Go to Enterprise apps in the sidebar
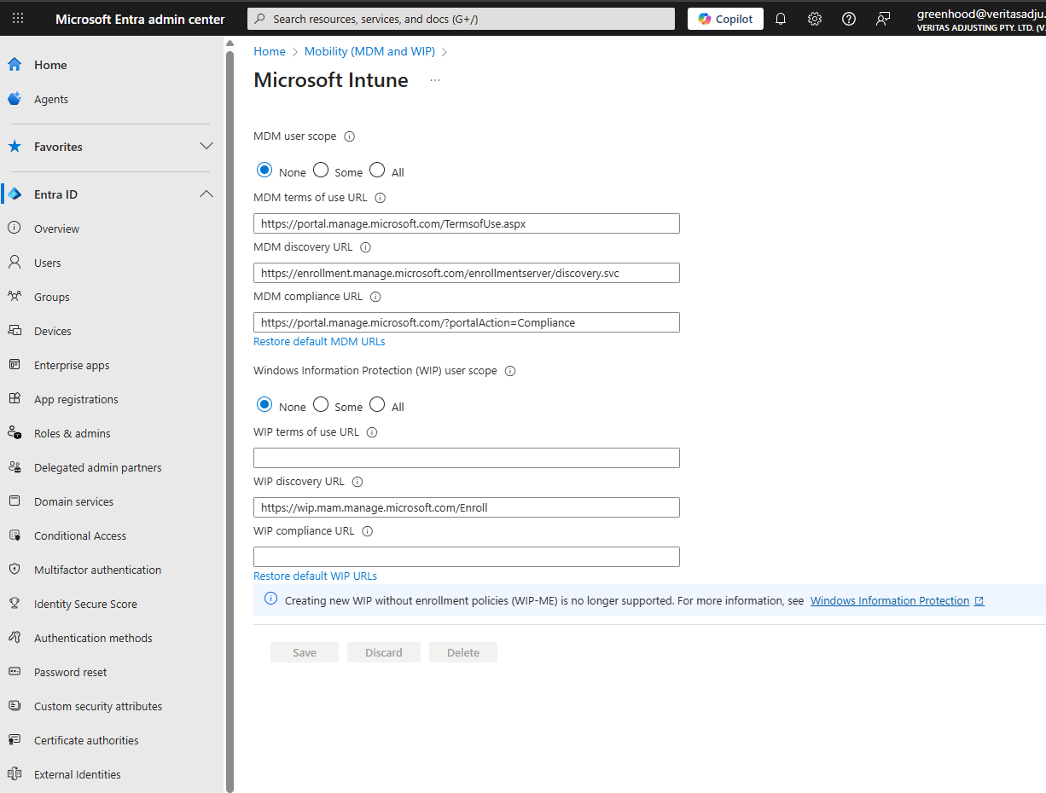 coord(72,365)
